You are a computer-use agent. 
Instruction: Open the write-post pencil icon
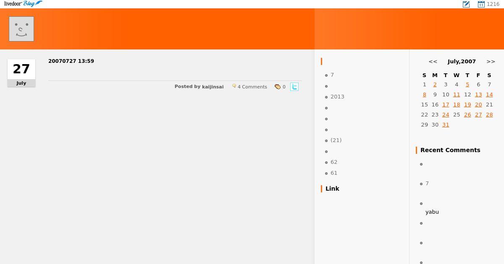pos(466,4)
